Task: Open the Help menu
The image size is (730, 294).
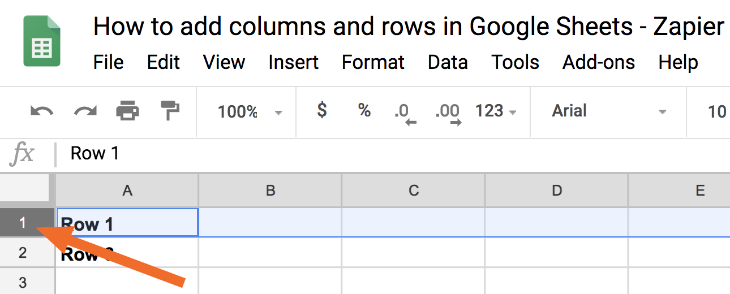Action: tap(678, 62)
